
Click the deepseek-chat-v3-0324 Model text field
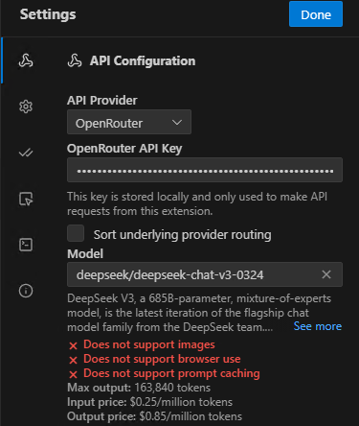(205, 274)
